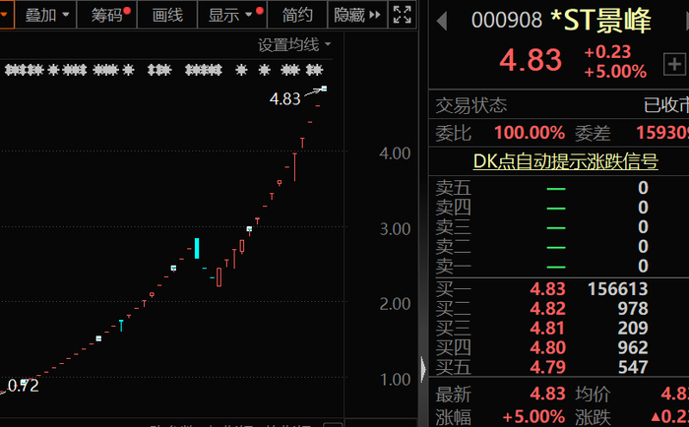Image resolution: width=689 pixels, height=427 pixels.
Task: Click the plus icon to add stock
Action: click(x=674, y=65)
